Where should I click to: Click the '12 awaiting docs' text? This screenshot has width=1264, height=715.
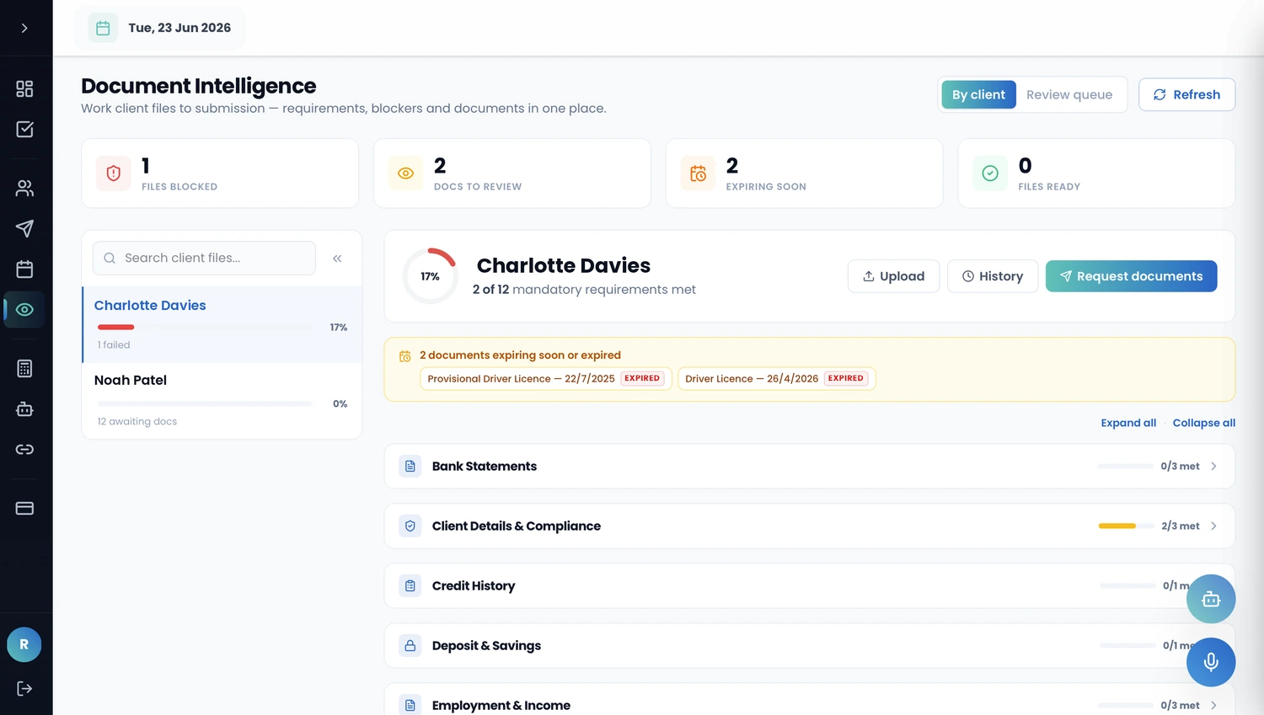(x=137, y=422)
